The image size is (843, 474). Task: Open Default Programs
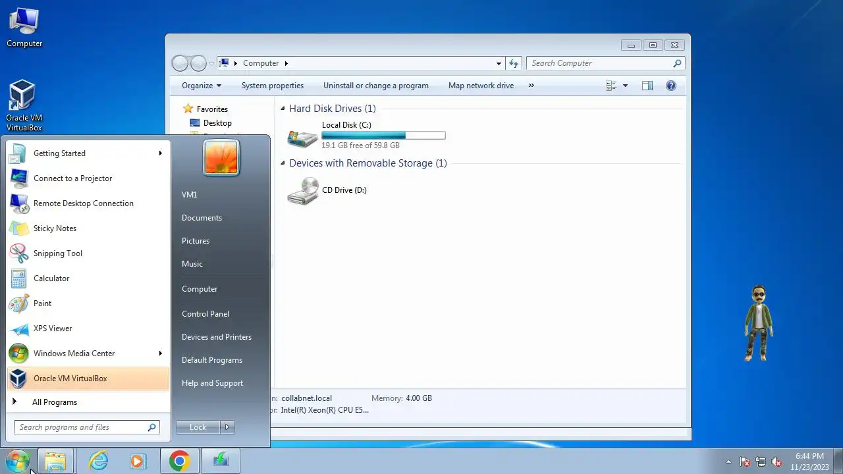click(x=212, y=360)
